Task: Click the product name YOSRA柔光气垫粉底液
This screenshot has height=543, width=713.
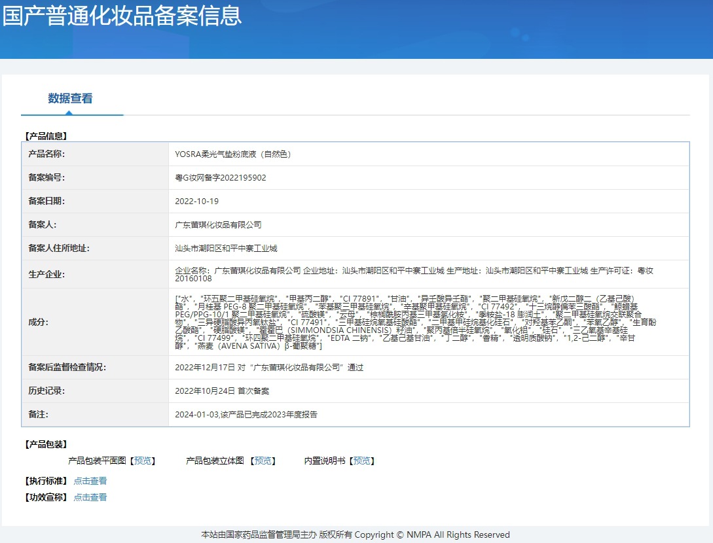Action: [232, 154]
